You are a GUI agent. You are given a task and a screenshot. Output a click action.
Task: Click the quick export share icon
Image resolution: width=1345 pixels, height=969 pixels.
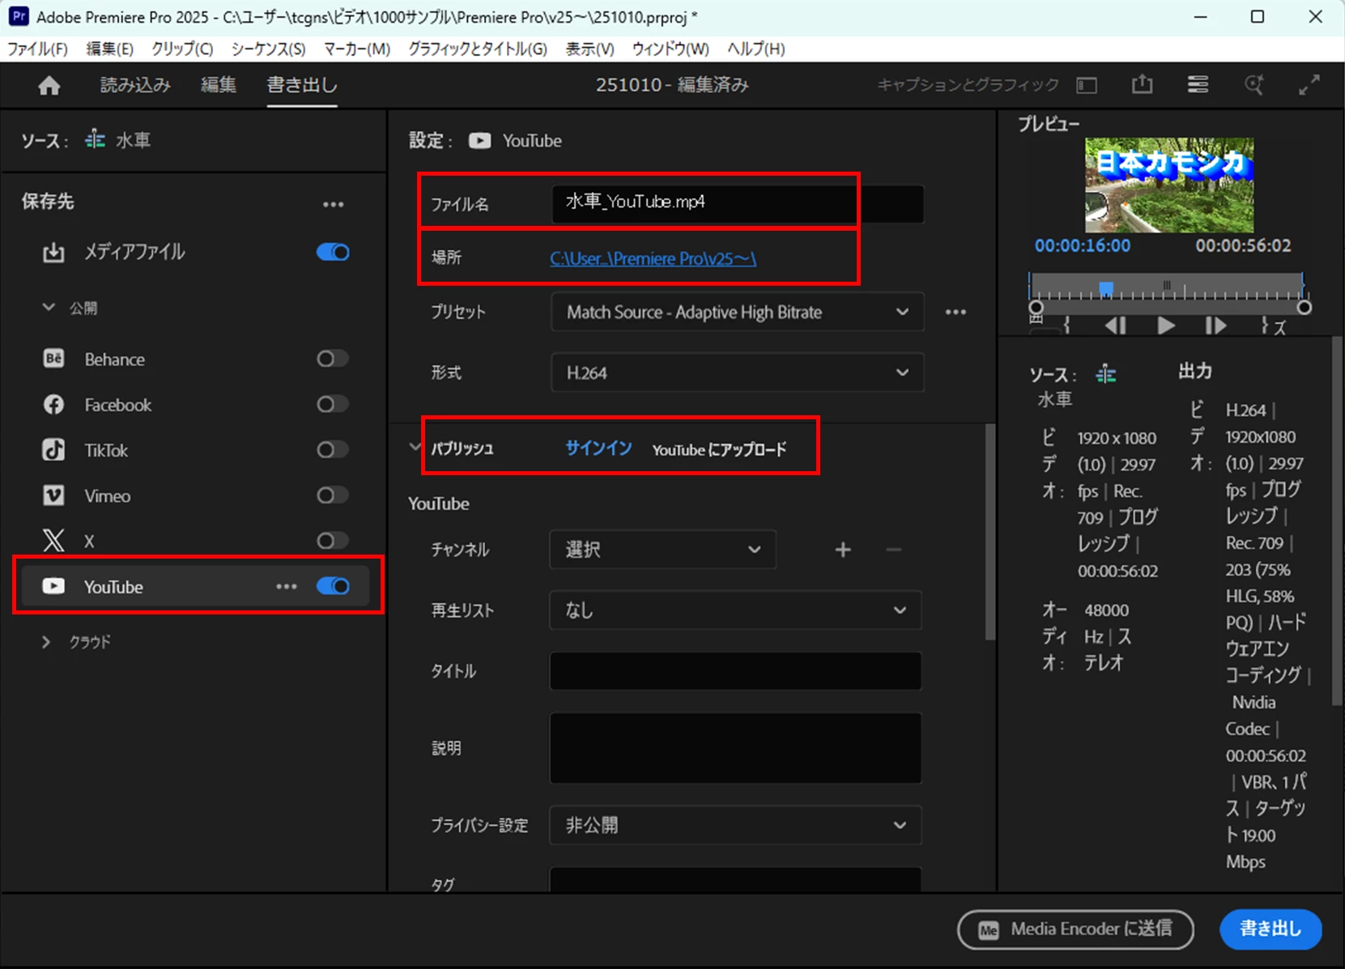(x=1142, y=84)
